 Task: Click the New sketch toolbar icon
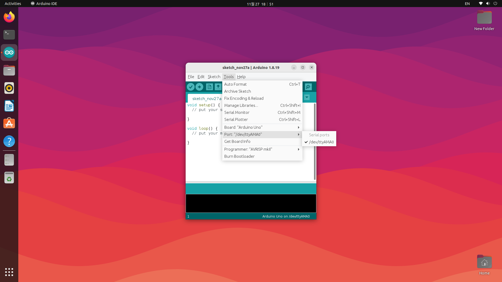tap(209, 87)
